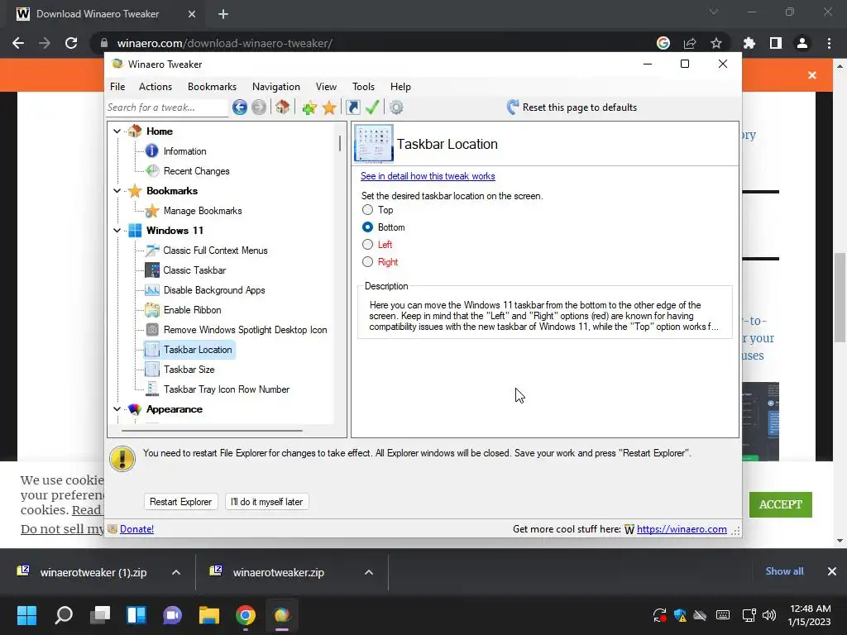Open new Chrome tab with plus button
Image resolution: width=847 pixels, height=635 pixels.
point(223,14)
